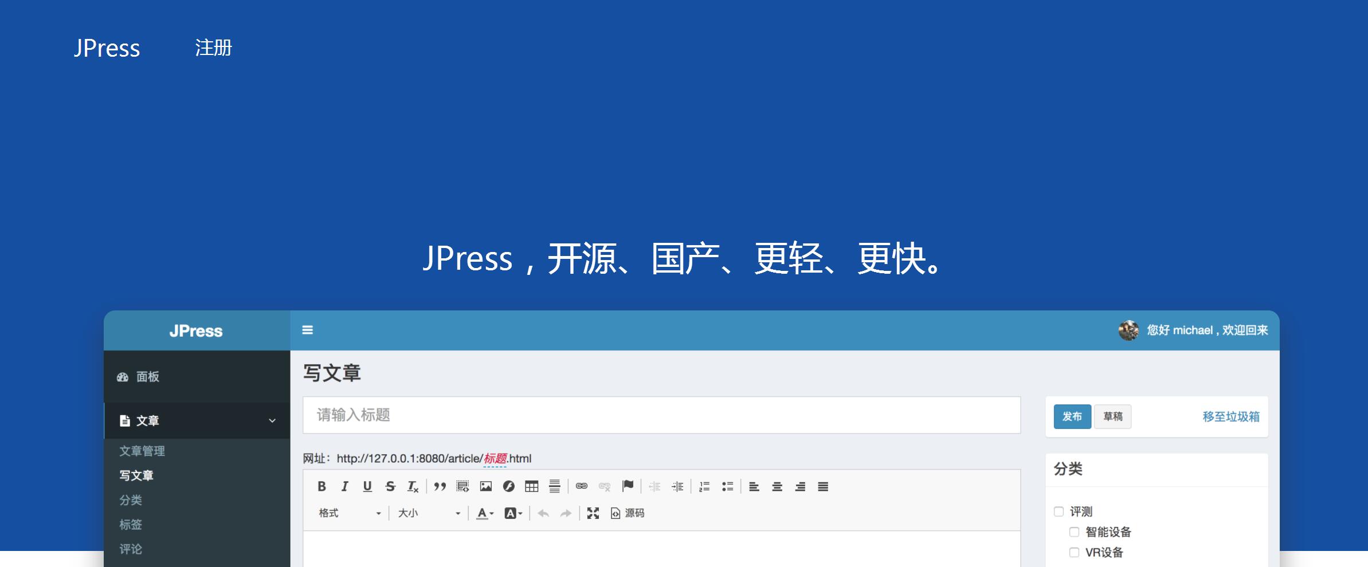Click the insert link icon

click(x=582, y=486)
